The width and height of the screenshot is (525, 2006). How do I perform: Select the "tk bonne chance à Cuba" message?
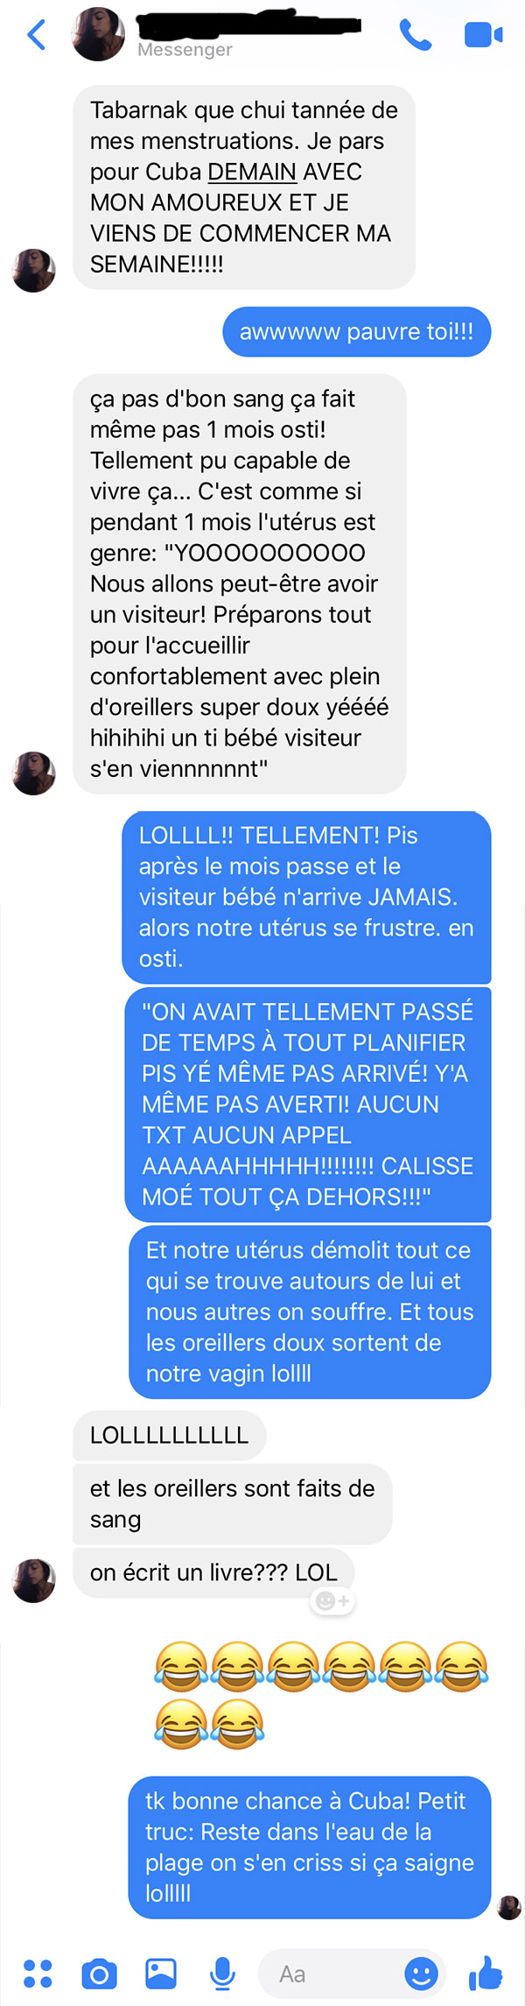(310, 1847)
